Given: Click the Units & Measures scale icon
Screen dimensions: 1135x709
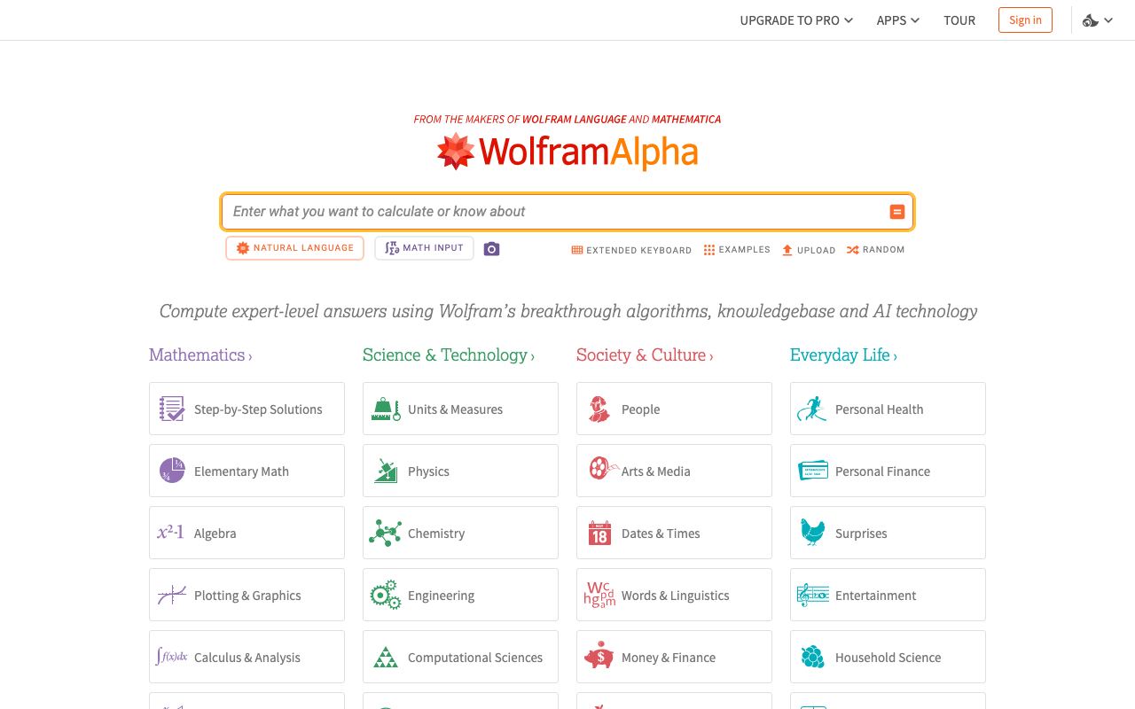Looking at the screenshot, I should pyautogui.click(x=386, y=409).
